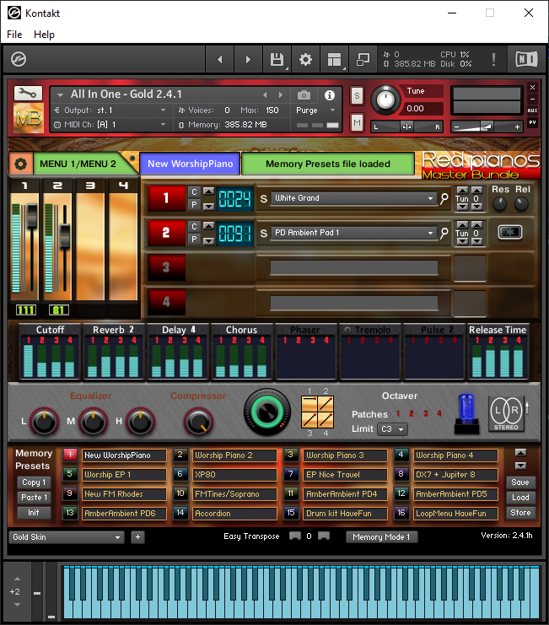Viewport: 549px width, 625px height.
Task: Select memory preset Worship Piano 2
Action: click(234, 455)
